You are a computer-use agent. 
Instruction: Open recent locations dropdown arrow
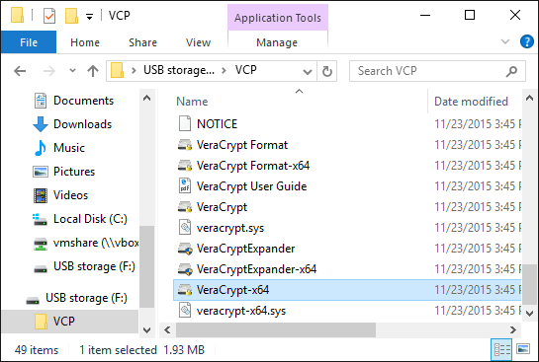point(72,71)
